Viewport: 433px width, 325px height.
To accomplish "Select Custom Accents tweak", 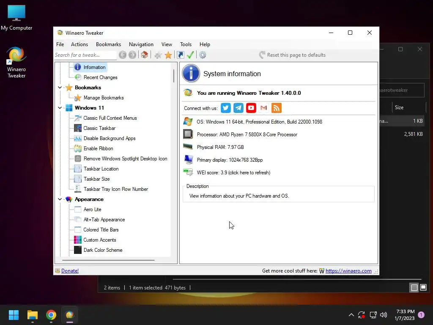I will tap(100, 240).
